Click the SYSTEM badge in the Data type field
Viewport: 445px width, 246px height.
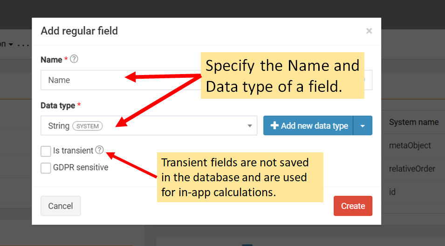point(88,126)
